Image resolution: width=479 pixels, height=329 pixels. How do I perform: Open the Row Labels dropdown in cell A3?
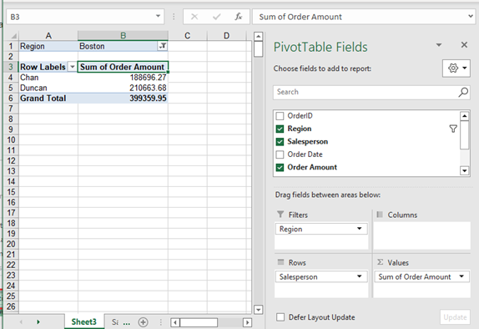pyautogui.click(x=72, y=67)
